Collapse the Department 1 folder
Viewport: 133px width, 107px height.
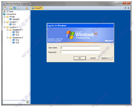[x=7, y=30]
